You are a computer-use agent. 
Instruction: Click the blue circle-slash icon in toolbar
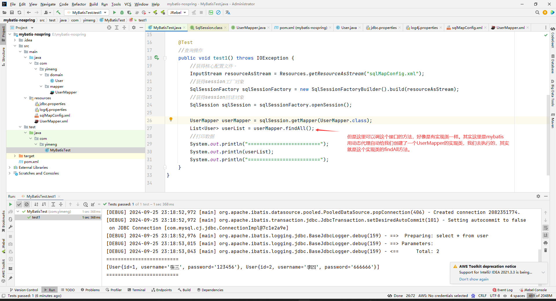coord(219,12)
